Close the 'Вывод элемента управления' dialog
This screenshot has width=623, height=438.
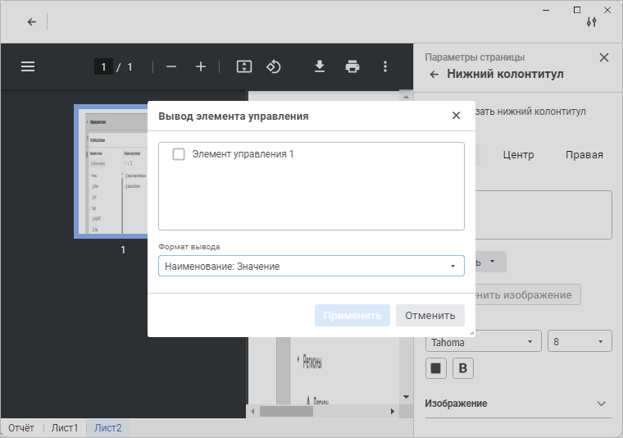(x=457, y=116)
